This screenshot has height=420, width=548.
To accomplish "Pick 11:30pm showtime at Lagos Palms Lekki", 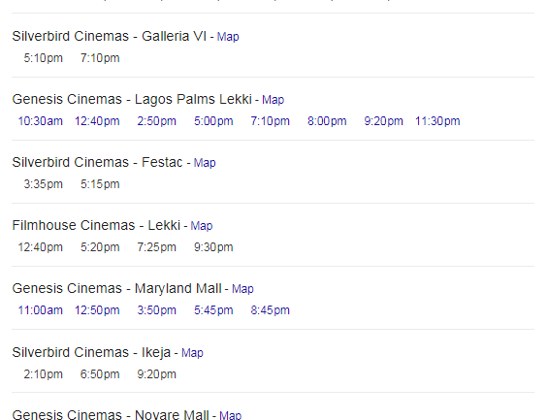I will point(437,121).
